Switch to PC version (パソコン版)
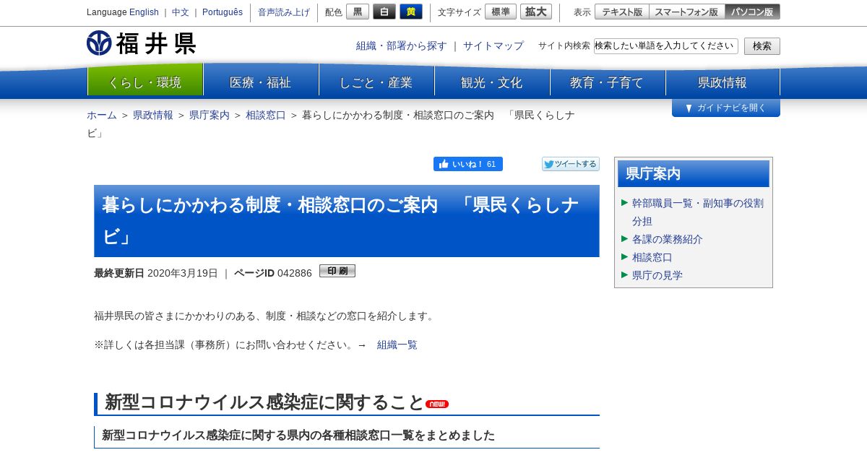This screenshot has width=867, height=455. (x=752, y=12)
